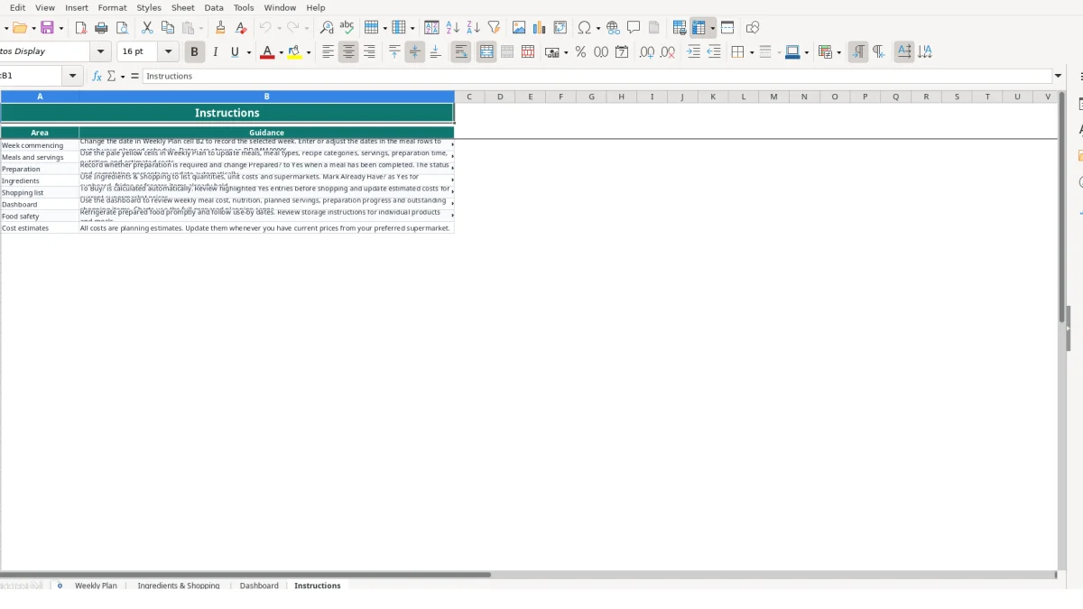
Task: Open the Function Wizard
Action: (x=97, y=76)
